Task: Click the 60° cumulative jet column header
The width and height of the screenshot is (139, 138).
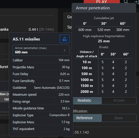Action: pos(123,23)
